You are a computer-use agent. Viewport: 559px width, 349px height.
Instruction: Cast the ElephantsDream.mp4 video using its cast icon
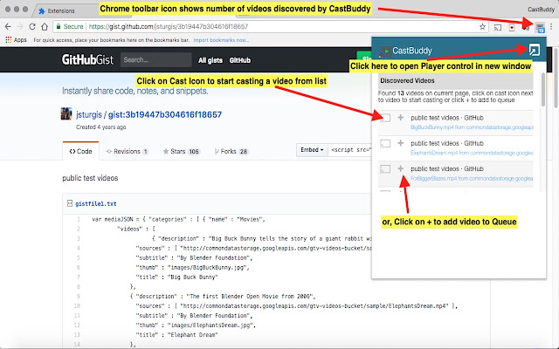coord(385,143)
